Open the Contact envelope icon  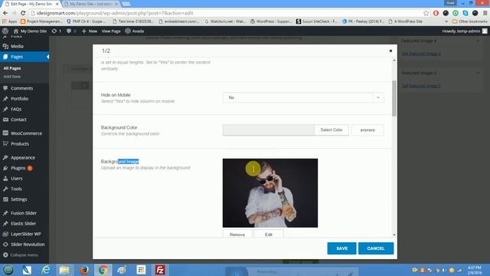[x=5, y=120]
